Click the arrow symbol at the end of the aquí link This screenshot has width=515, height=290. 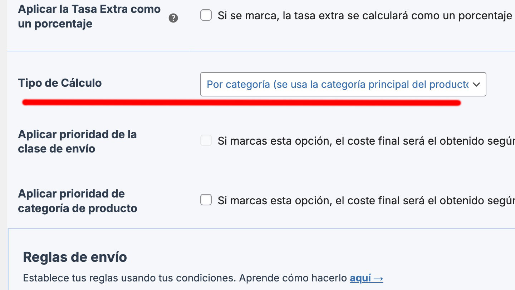coord(378,278)
